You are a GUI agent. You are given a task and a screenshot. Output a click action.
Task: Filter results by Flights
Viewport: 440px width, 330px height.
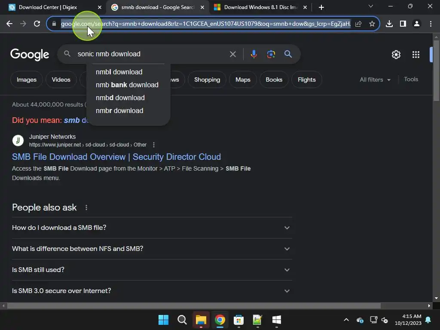point(306,79)
